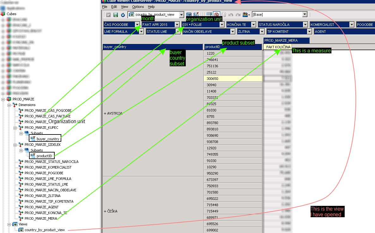
Task: Collapse the Views node in the tree
Action: pos(9,224)
